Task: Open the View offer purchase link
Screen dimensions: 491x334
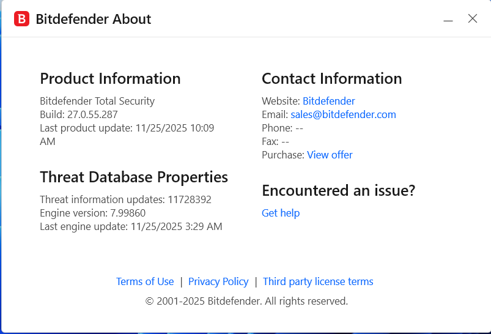Action: click(330, 155)
